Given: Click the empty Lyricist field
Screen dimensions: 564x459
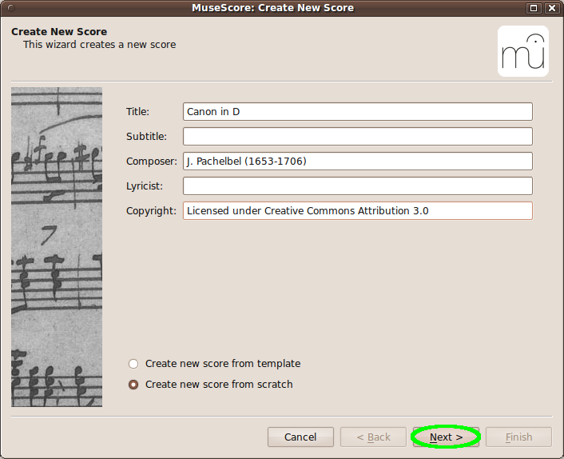Looking at the screenshot, I should [x=358, y=186].
